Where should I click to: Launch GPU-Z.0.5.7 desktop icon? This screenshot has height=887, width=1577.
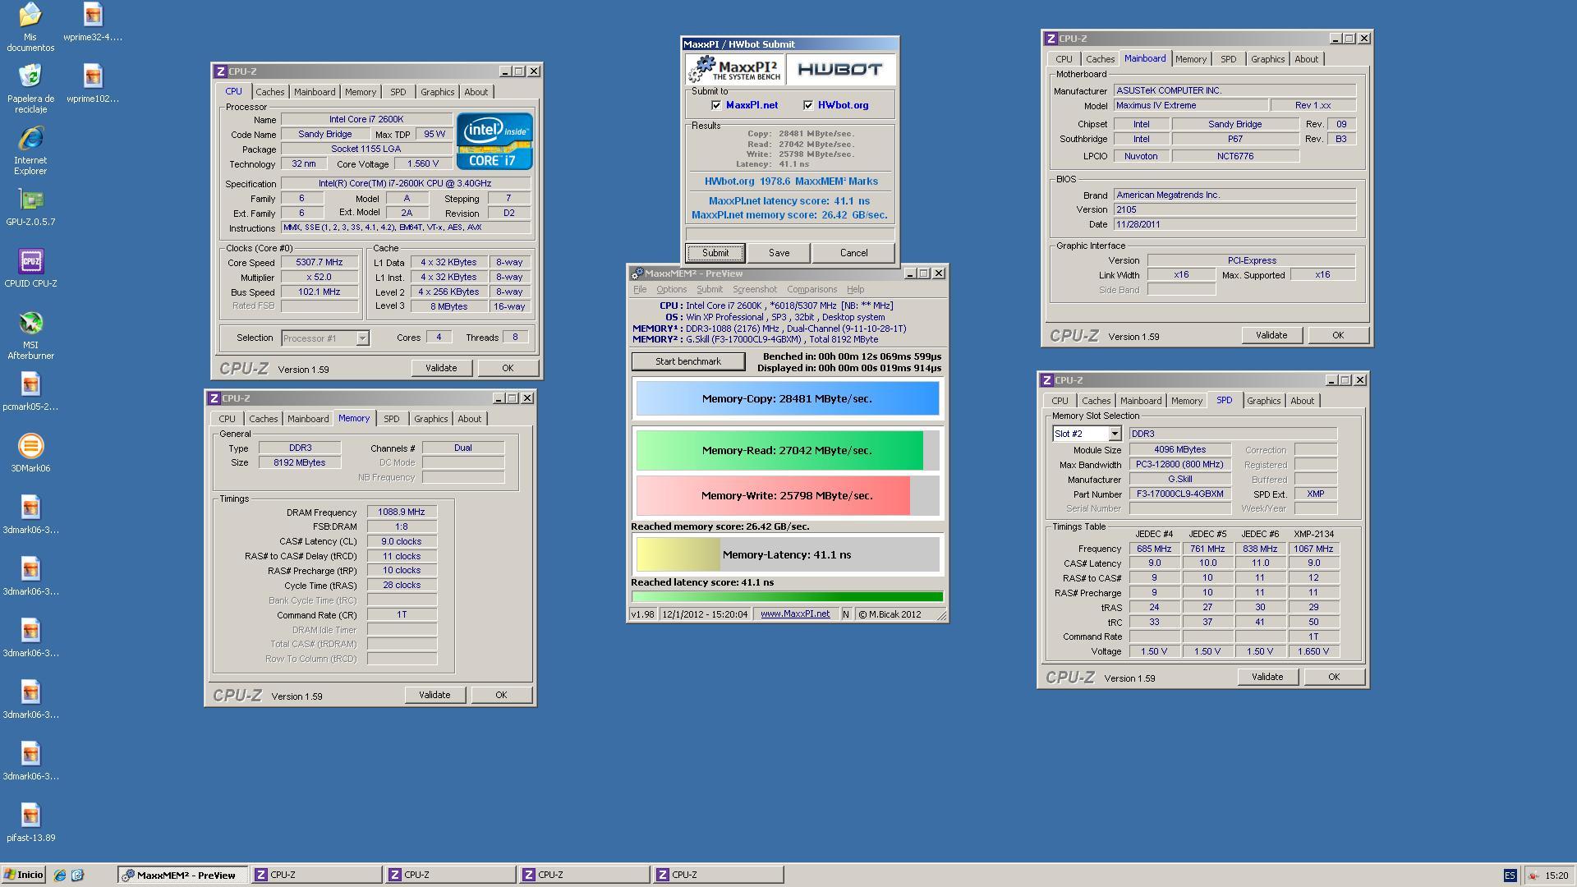click(30, 207)
